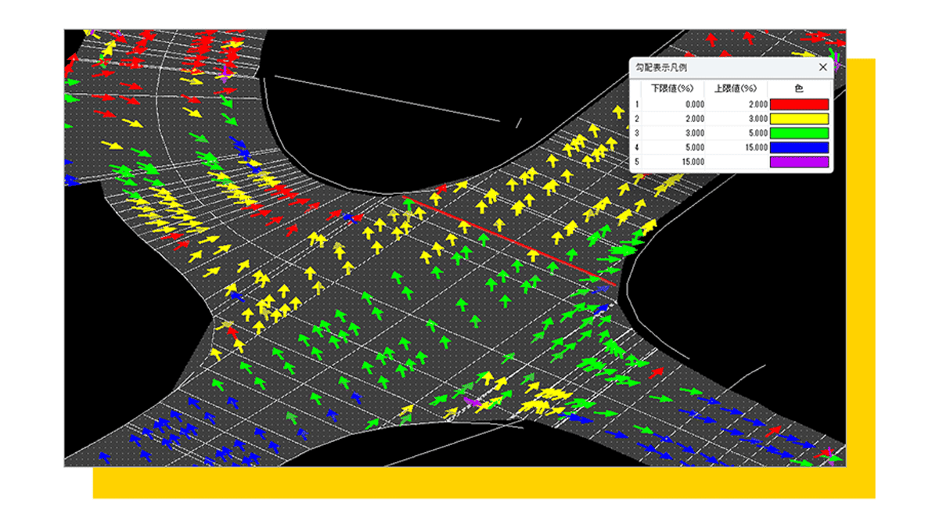The height and width of the screenshot is (528, 939).
Task: Select the 上限値(%) column header
Action: [x=736, y=88]
